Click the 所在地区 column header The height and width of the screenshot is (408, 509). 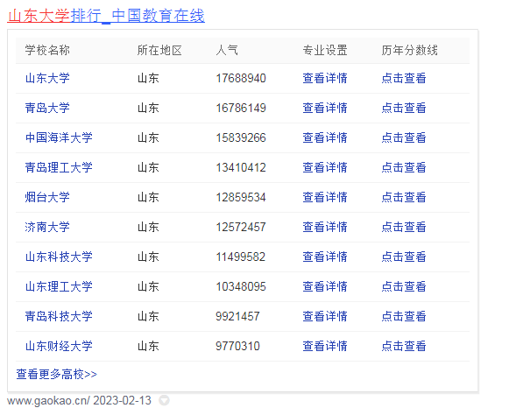(159, 50)
